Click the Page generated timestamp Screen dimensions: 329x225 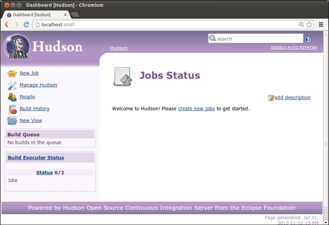pos(291,220)
